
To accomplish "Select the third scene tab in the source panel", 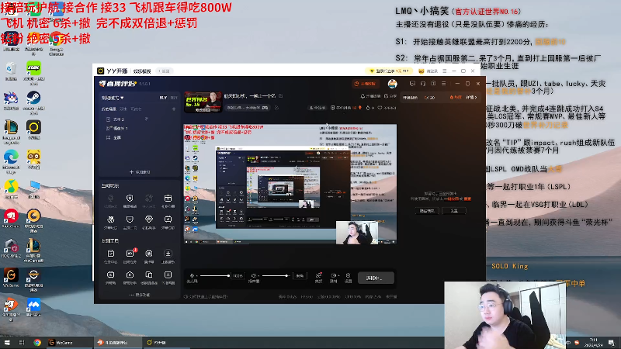I will 136,109.
